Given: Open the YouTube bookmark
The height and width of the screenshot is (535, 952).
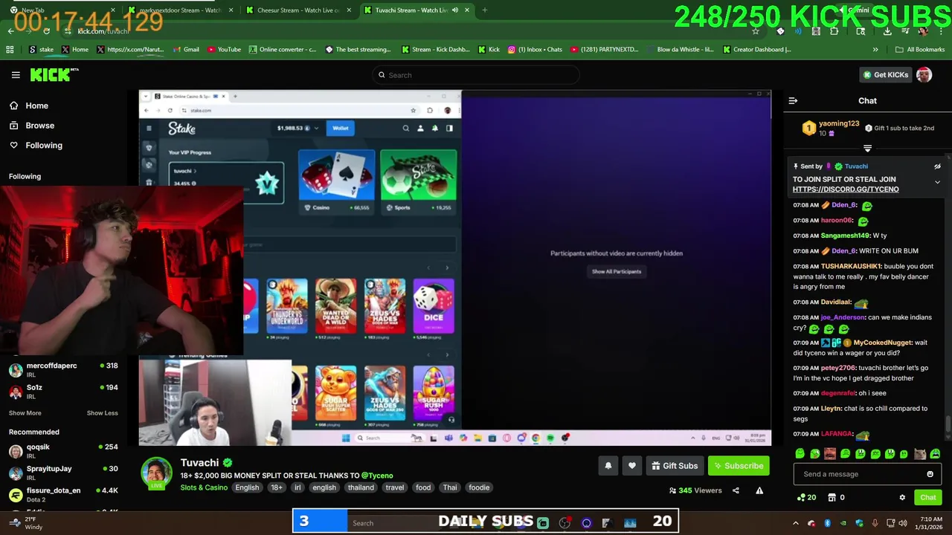Looking at the screenshot, I should pos(224,50).
